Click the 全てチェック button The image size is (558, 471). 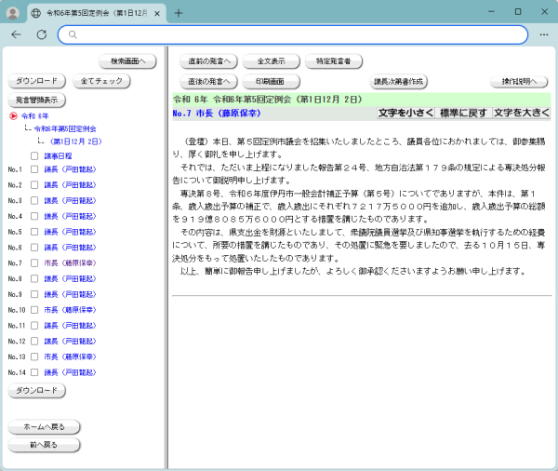click(x=101, y=81)
